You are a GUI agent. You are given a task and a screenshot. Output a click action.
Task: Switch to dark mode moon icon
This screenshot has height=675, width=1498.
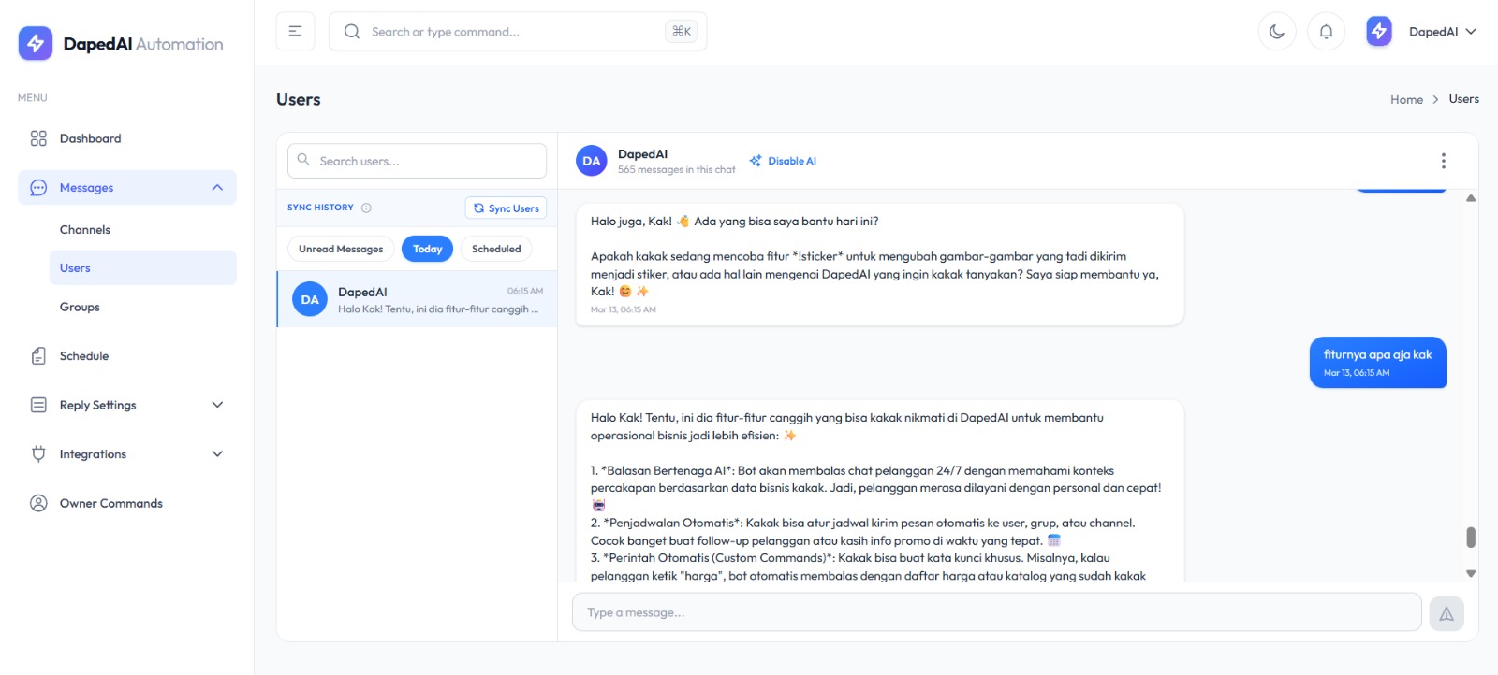click(x=1277, y=31)
